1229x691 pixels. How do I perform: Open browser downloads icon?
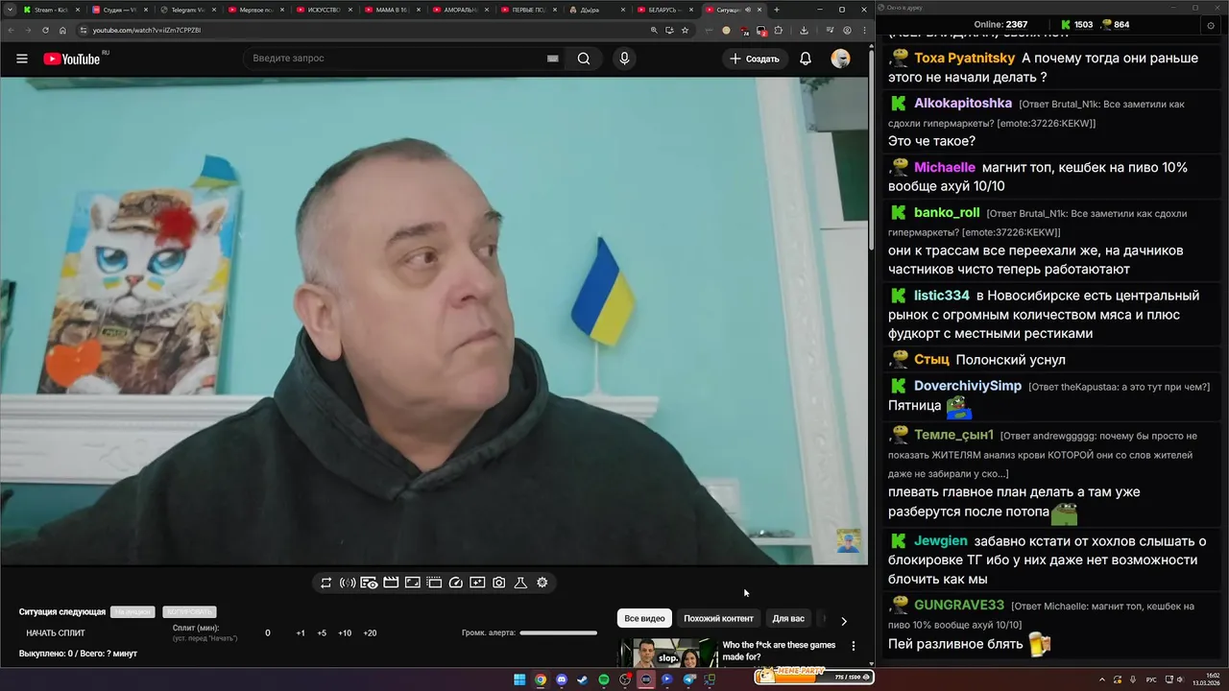(804, 30)
